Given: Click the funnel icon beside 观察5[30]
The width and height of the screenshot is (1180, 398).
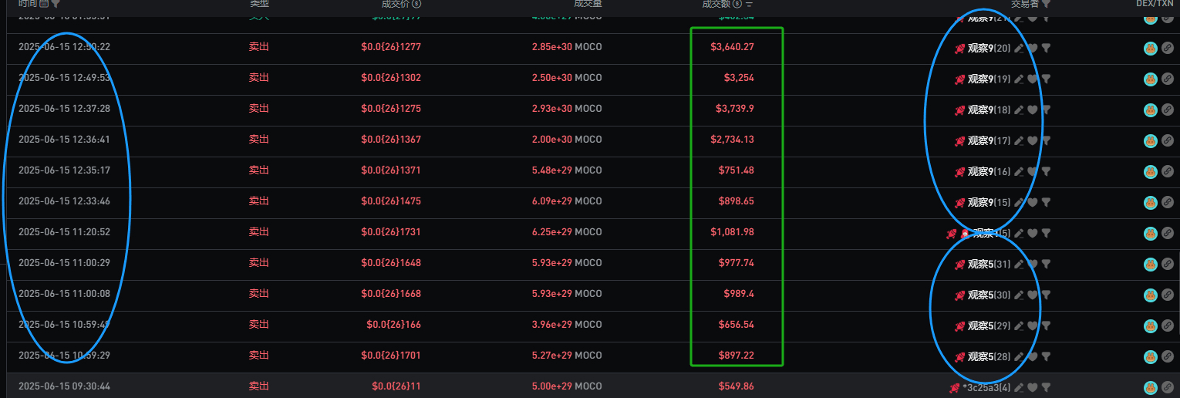Looking at the screenshot, I should 1046,295.
